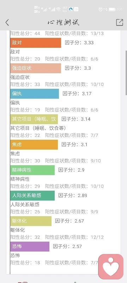Image resolution: width=127 pixels, height=283 pixels.
Task: Select the blue 偏执 factor bar
Action: coord(35,94)
